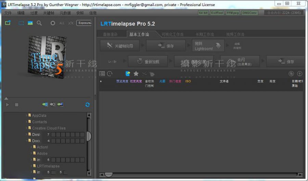
Task: Click the clock history icon
Action: pyautogui.click(x=110, y=74)
